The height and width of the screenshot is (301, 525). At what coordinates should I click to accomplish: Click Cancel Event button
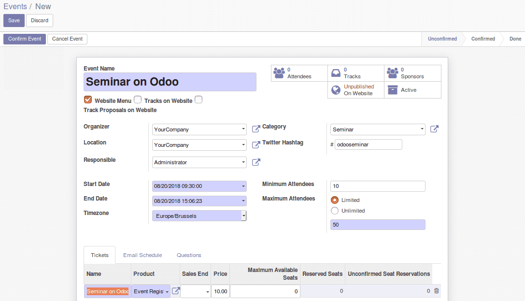click(x=67, y=39)
